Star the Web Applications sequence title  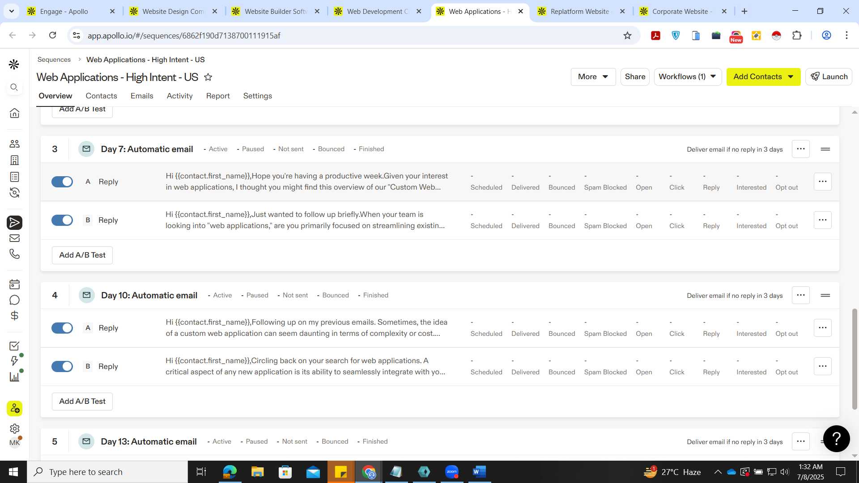[x=208, y=77]
